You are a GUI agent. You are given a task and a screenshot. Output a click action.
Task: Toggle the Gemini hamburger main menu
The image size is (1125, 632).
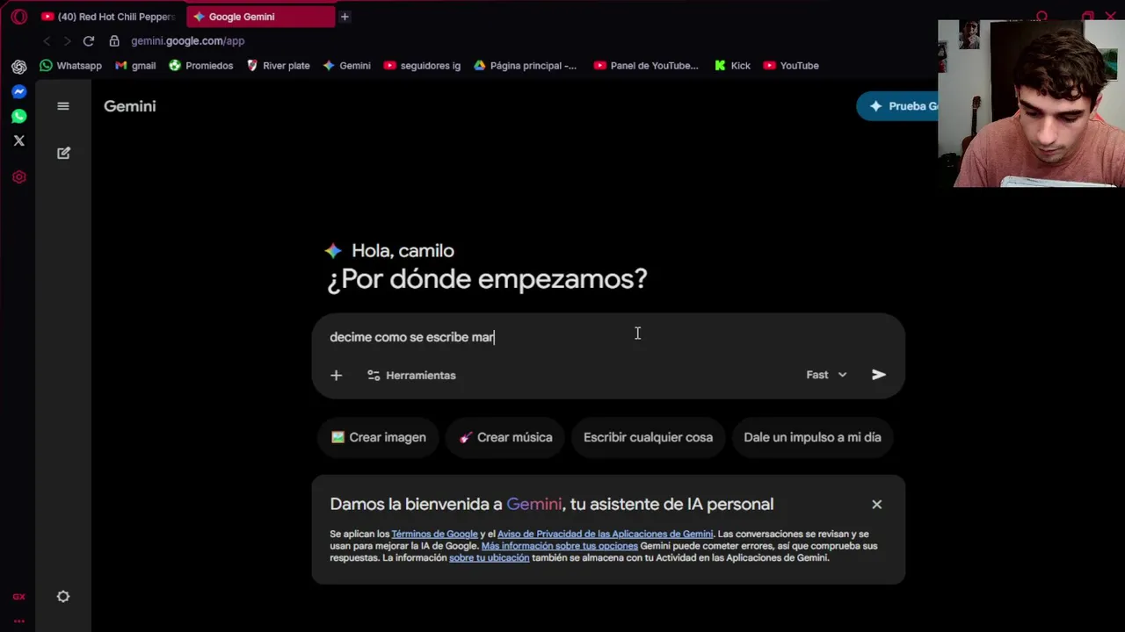[63, 106]
